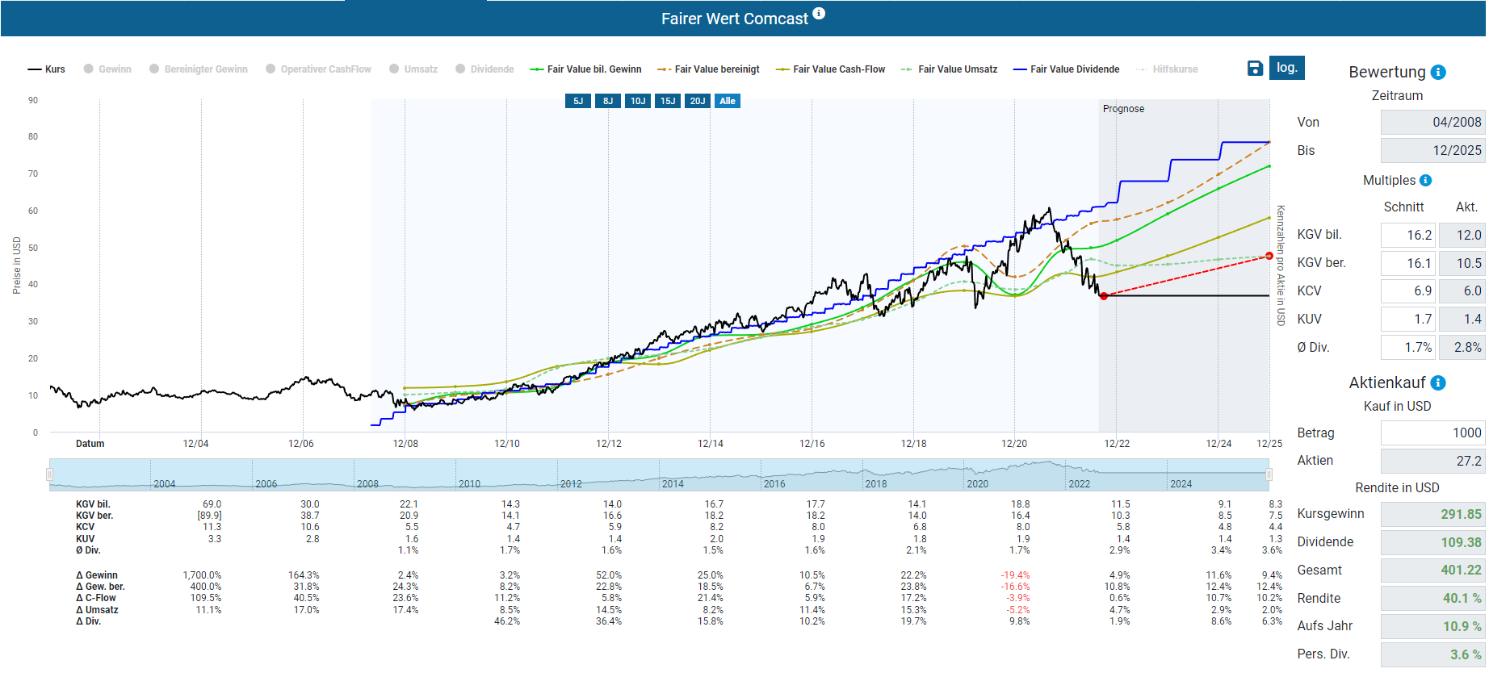Select the 5J time range
Screen dimensions: 1489x677
click(x=578, y=101)
